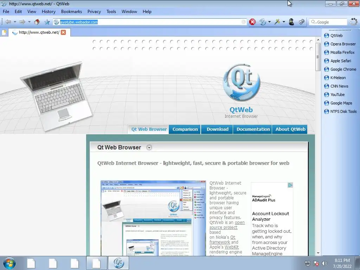Click the QtWeb globe logo image
This screenshot has height=270, width=360.
(x=241, y=82)
